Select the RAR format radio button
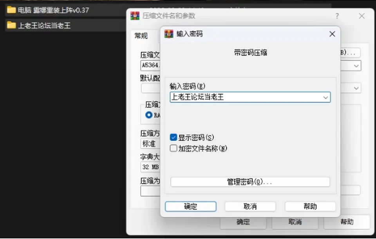Screen dimensions: 376x239 149,115
